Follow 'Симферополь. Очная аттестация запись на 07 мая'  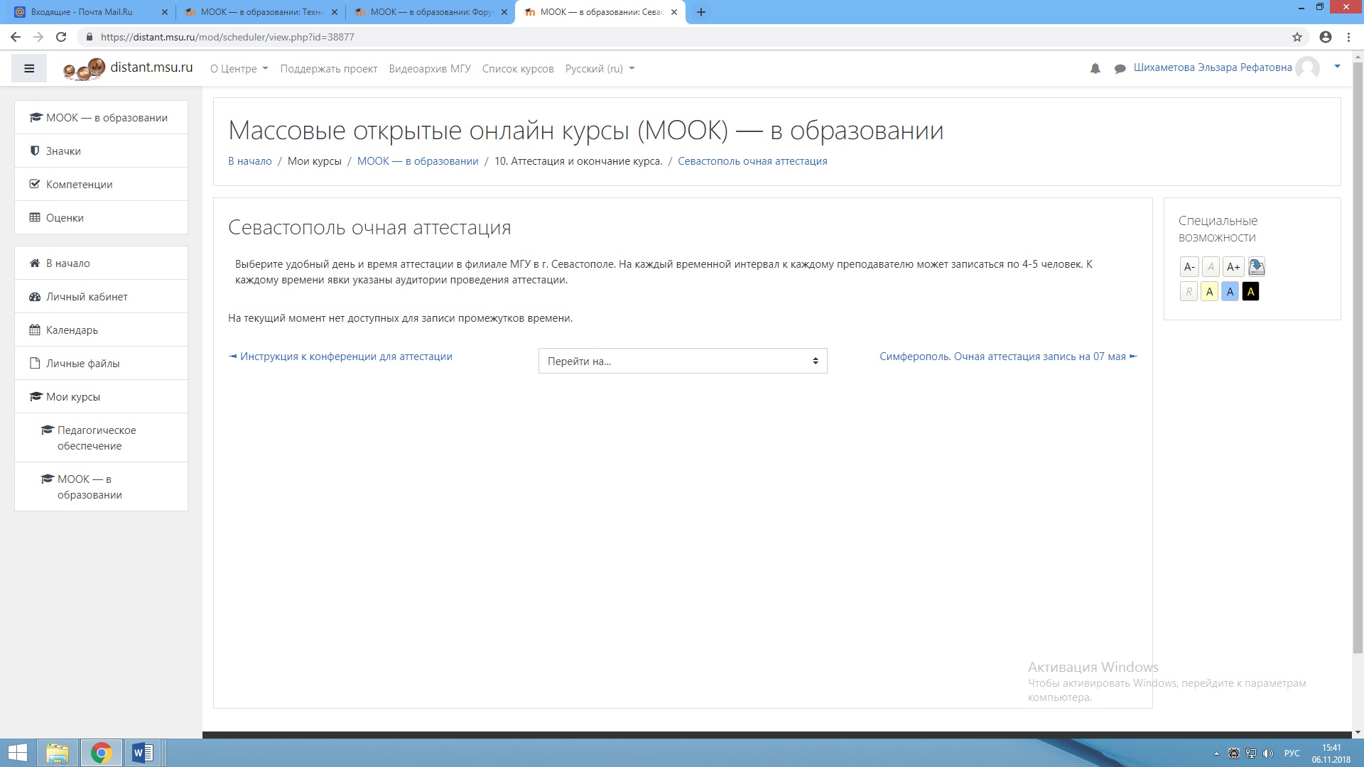1004,356
